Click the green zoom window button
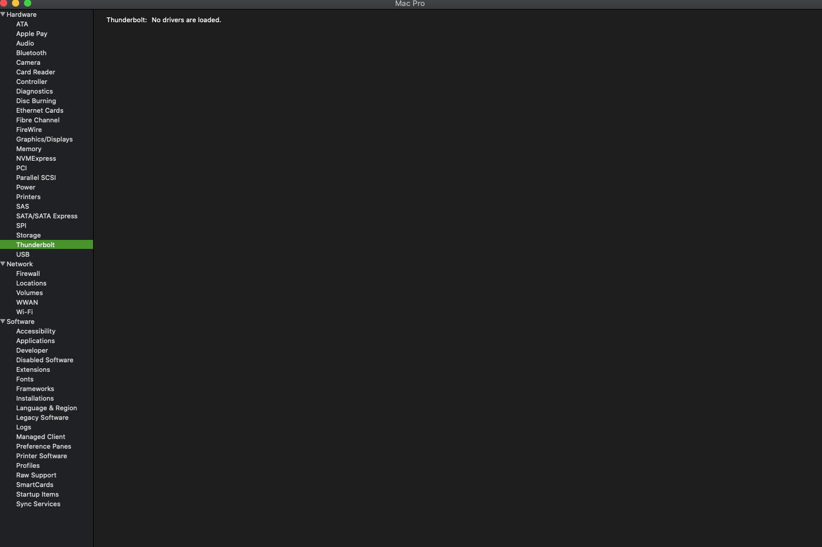This screenshot has height=547, width=822. point(28,3)
